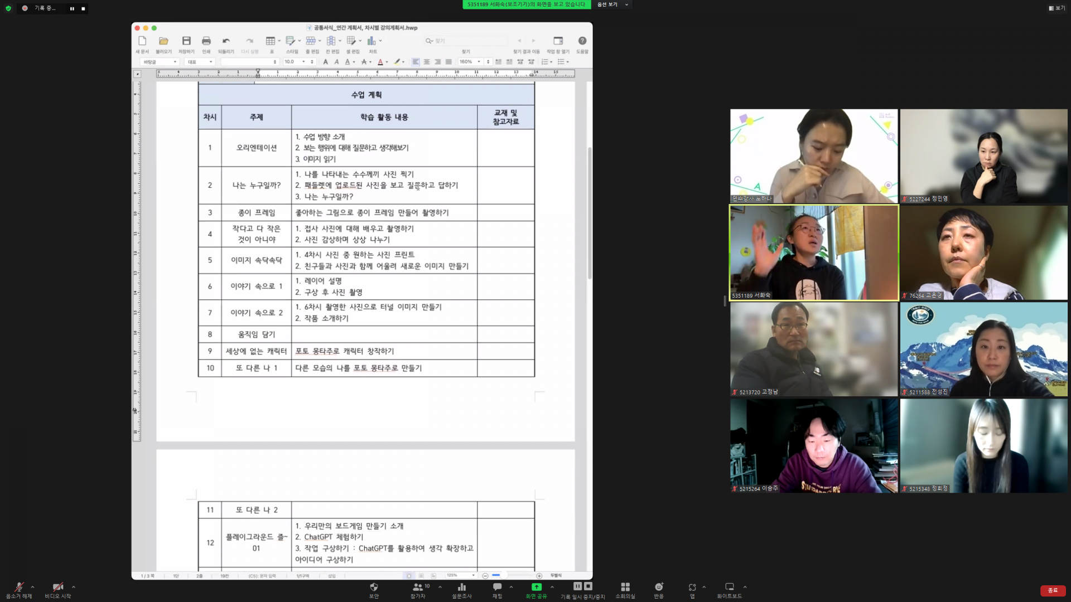Image resolution: width=1071 pixels, height=602 pixels.
Task: Pause the recording in bottom toolbar
Action: point(577,586)
